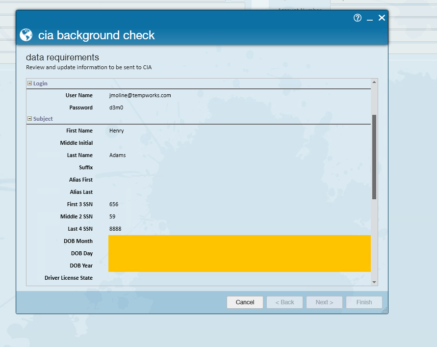Click the Cancel button
The image size is (437, 347).
point(245,302)
